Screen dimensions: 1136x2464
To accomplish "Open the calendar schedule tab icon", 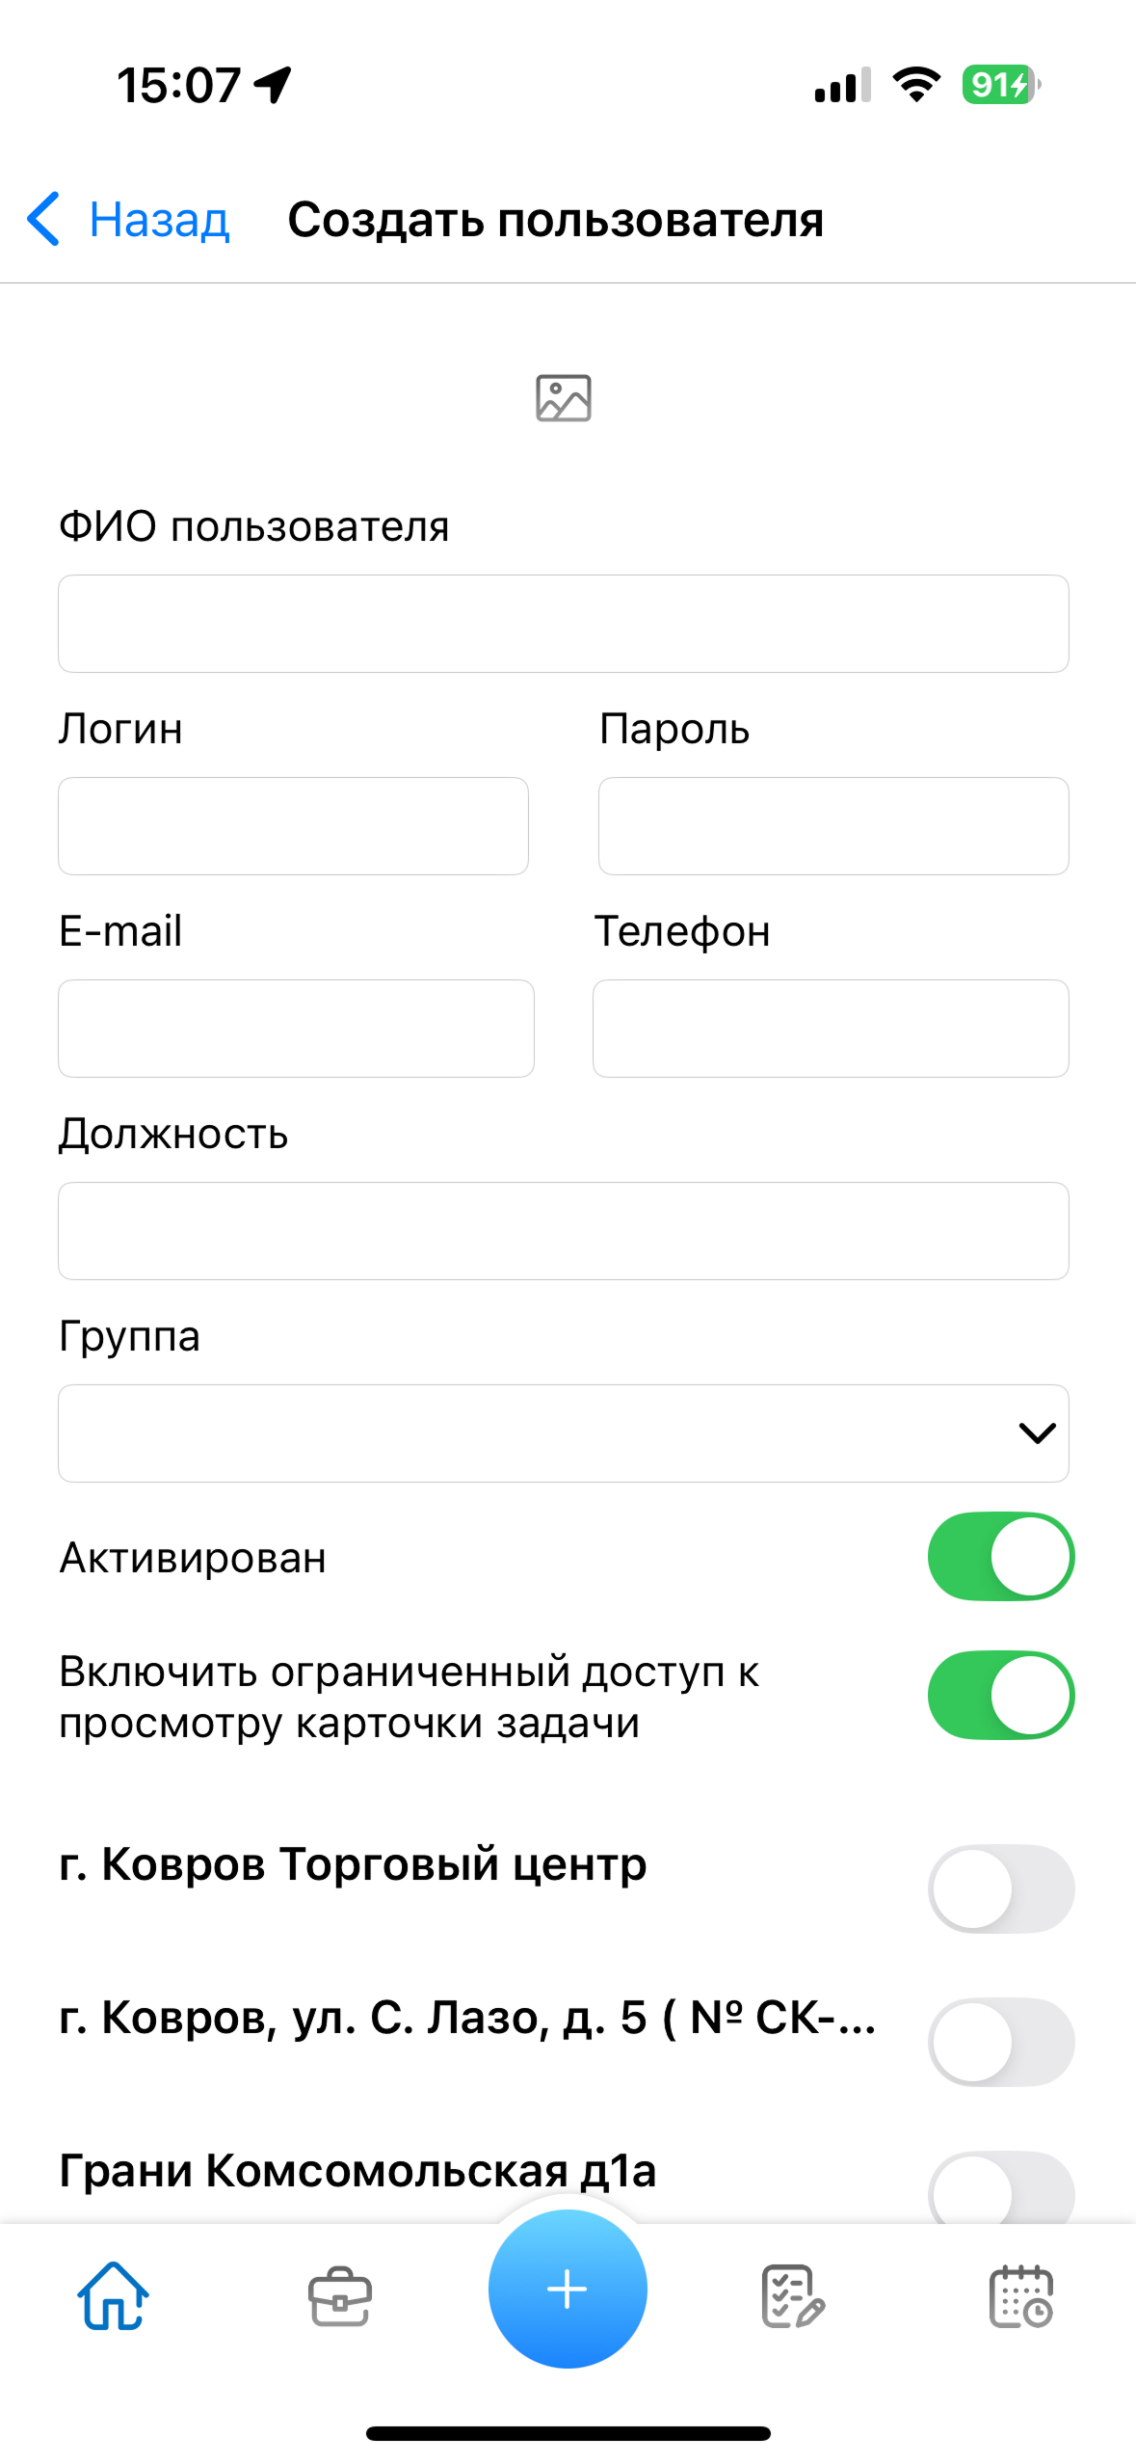I will pos(1021,2296).
